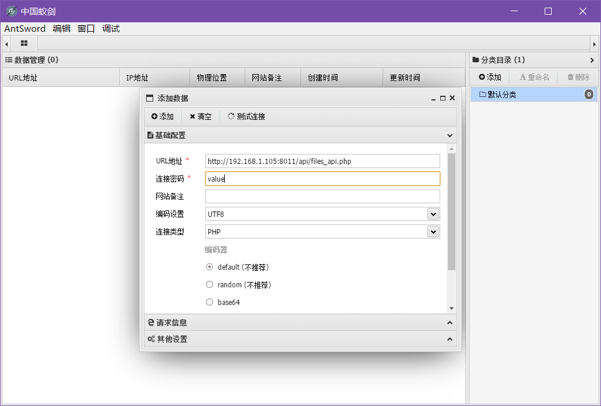Click the 0 count badge on 默认分类
Viewport: 601px width, 406px height.
[x=589, y=95]
